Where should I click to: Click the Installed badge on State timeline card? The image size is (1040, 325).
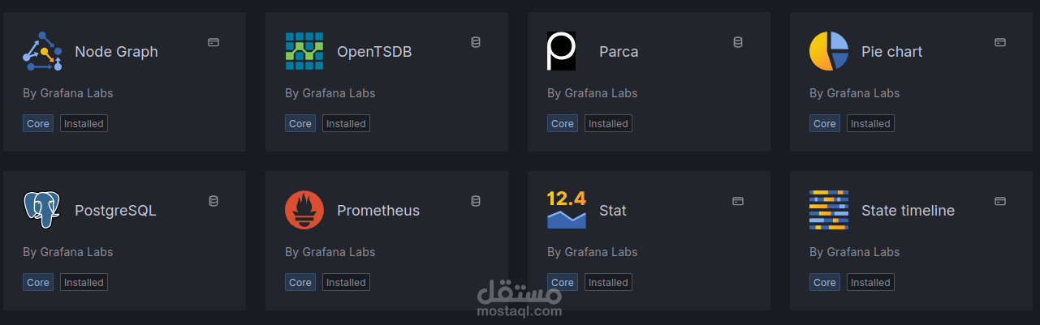point(870,283)
